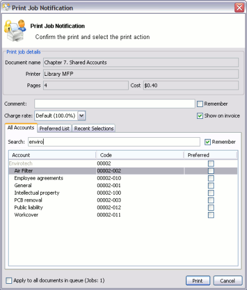Viewport: 247px width, 290px height.
Task: Mark Workcover account as preferred
Action: [211, 215]
